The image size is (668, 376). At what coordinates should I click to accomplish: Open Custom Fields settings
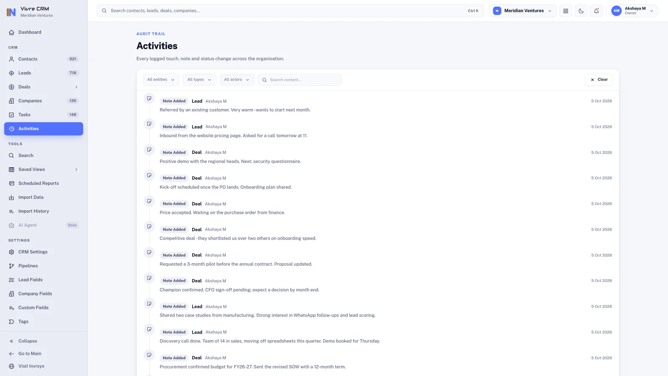click(x=43, y=307)
